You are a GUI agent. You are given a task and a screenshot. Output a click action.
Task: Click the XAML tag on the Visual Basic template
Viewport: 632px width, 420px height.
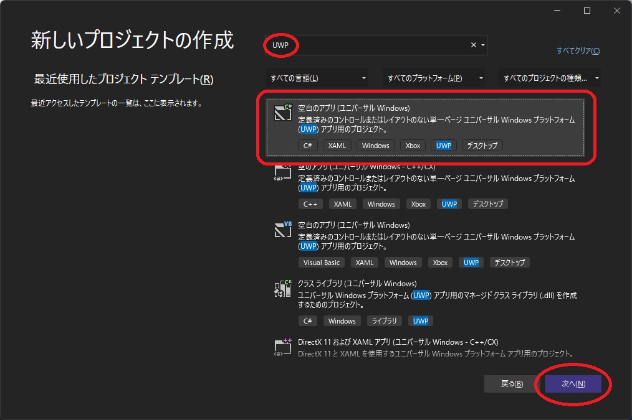(x=365, y=263)
